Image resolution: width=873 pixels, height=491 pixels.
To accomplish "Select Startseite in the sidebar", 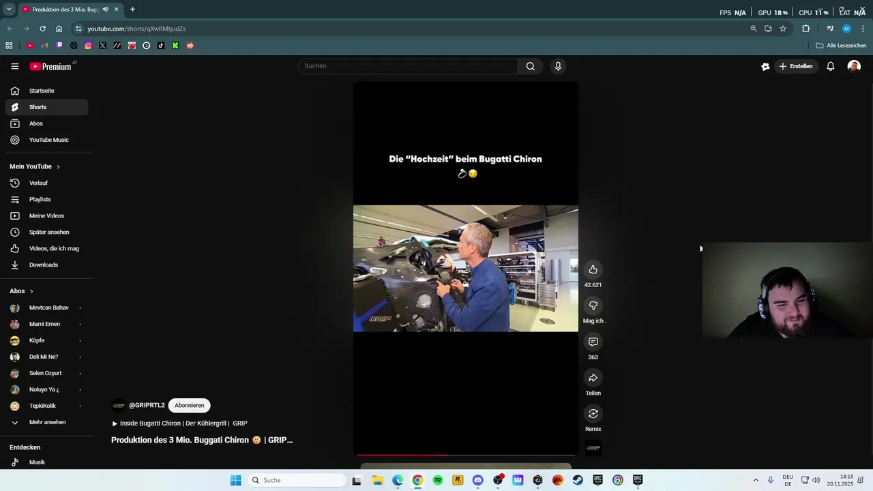I will [46, 91].
